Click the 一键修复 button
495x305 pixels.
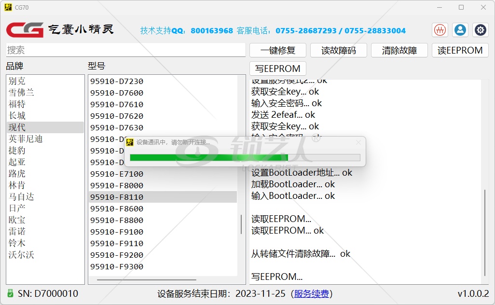278,51
